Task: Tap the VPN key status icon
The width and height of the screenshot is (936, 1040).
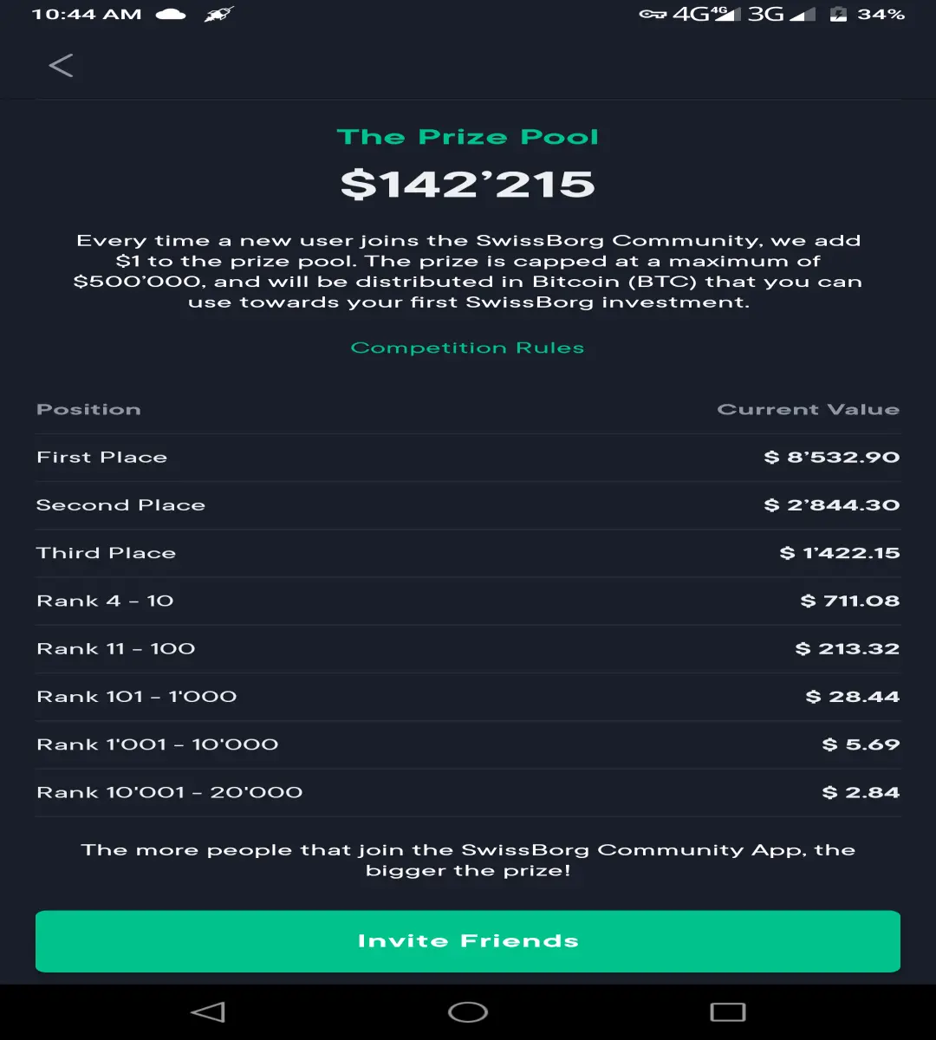Action: tap(652, 14)
